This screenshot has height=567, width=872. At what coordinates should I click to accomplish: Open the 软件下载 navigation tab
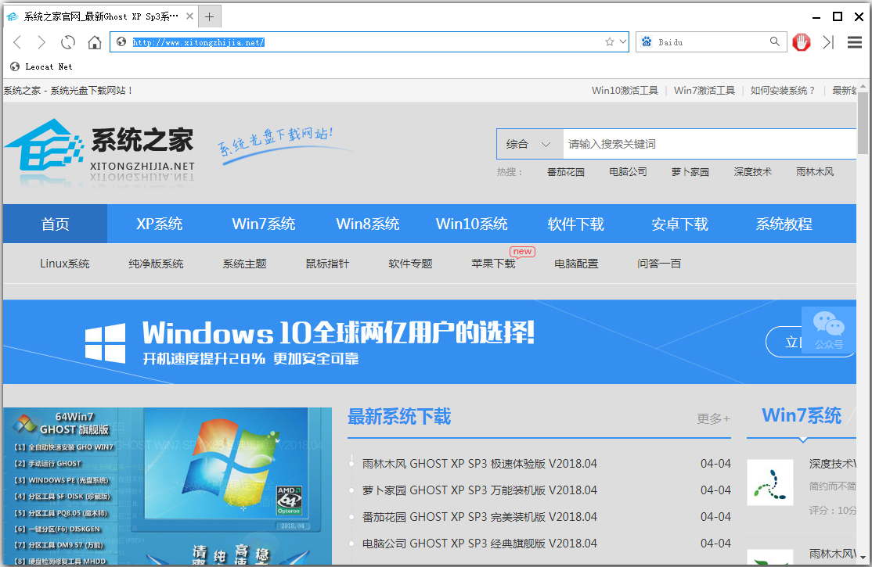pyautogui.click(x=575, y=224)
